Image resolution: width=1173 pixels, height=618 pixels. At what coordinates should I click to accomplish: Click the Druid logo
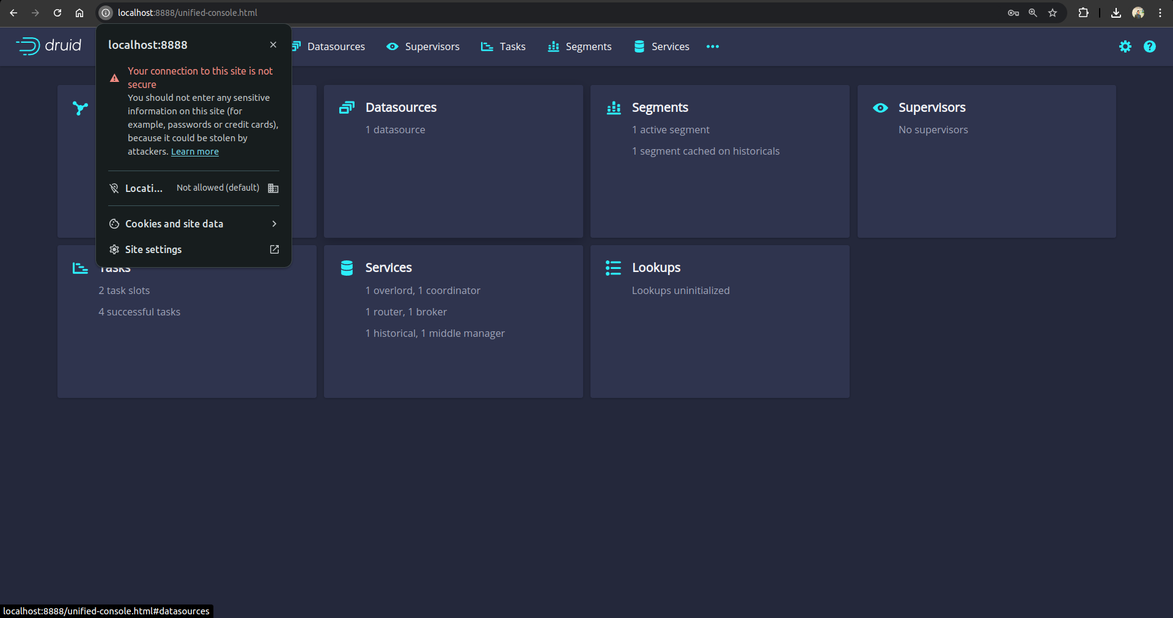(48, 46)
